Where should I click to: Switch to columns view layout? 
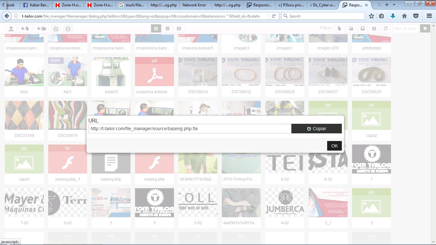point(179,28)
